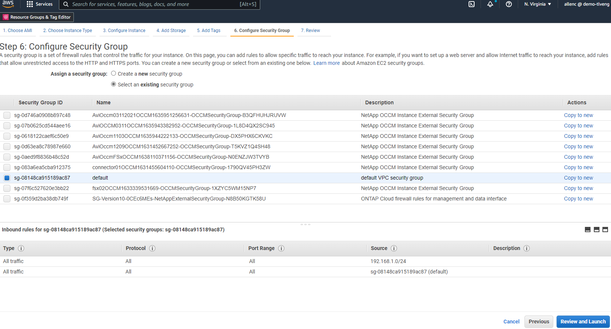The height and width of the screenshot is (329, 611).
Task: Minimize the inbound rules panel to bottom
Action: click(588, 230)
